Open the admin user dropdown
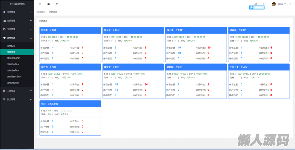Screen dimensions: 295x150 [282, 4]
